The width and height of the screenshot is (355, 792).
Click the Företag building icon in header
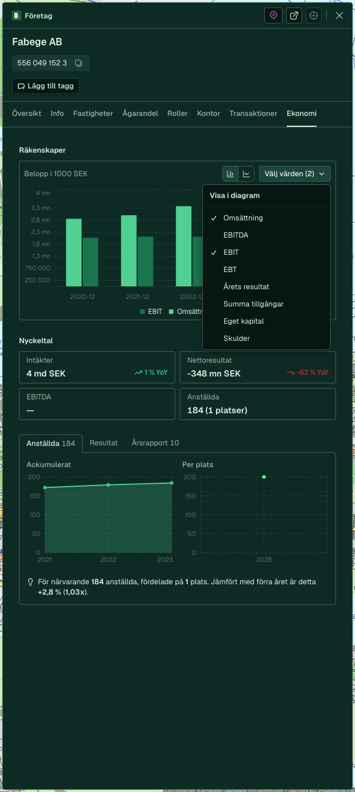coord(17,15)
